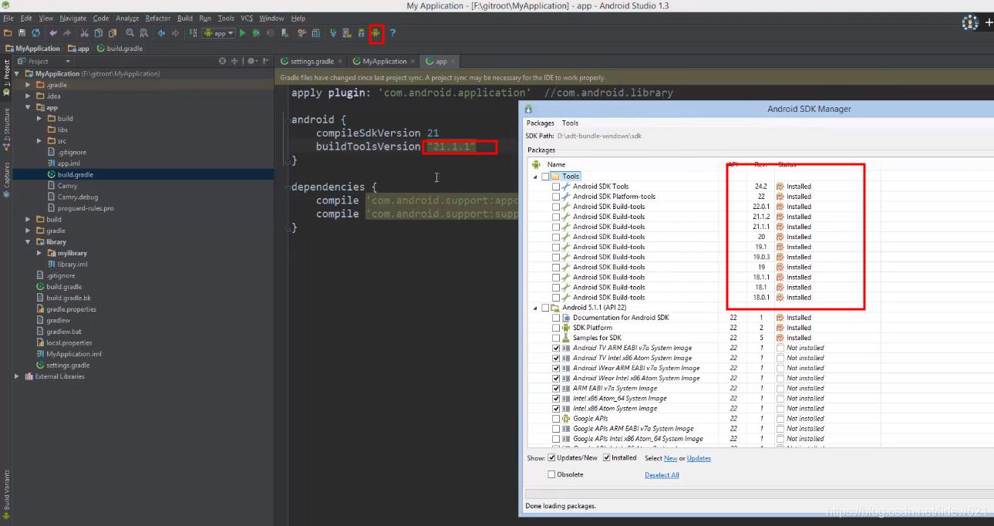Collapse the Android 5.1.1 (API 22) node
The height and width of the screenshot is (526, 994).
coord(534,307)
